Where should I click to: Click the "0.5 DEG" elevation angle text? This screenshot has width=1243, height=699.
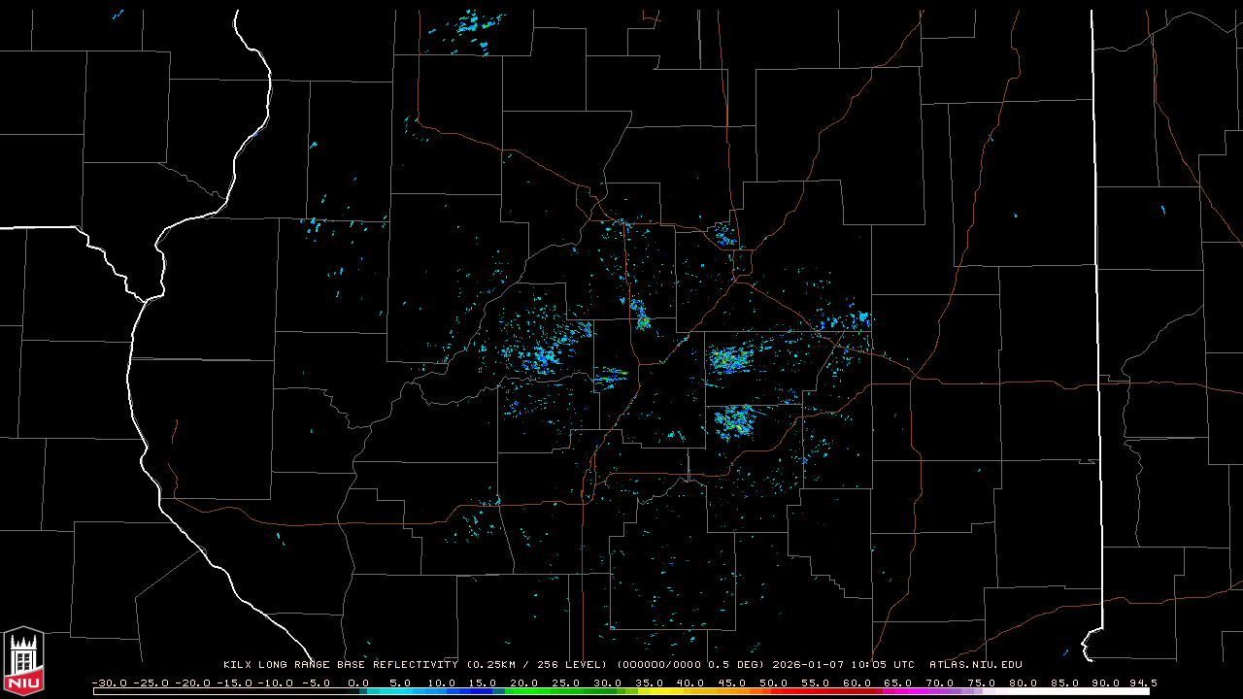(x=732, y=665)
